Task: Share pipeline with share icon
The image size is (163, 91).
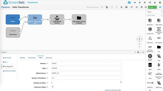Action: click(x=137, y=7)
